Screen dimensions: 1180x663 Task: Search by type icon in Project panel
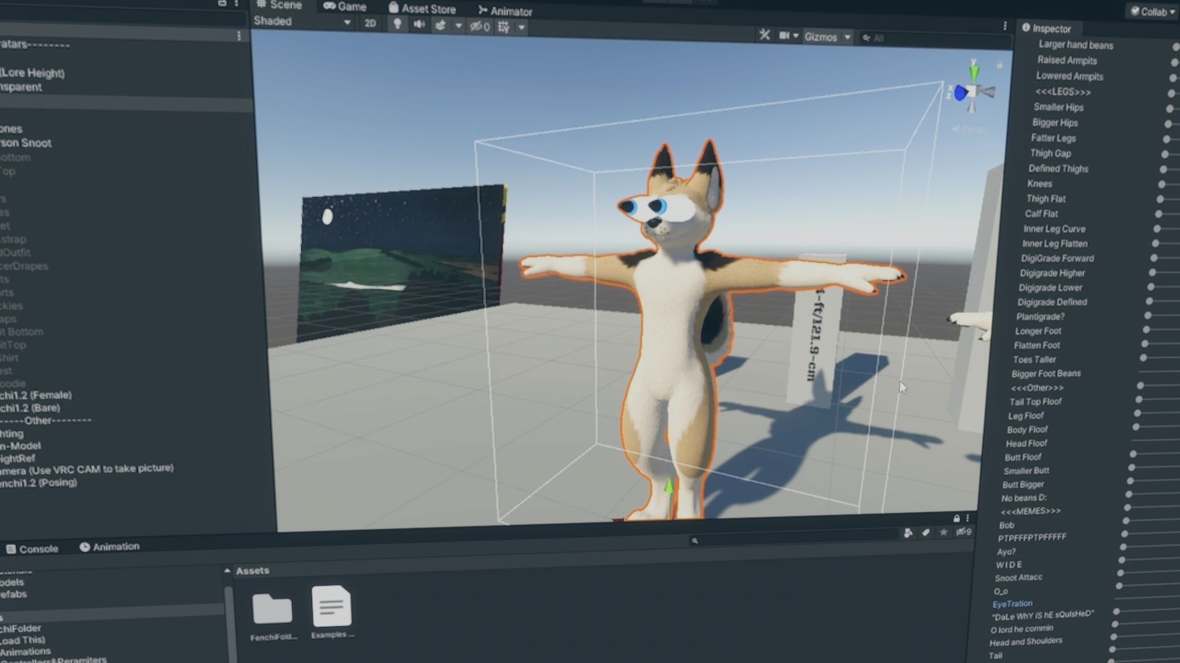pyautogui.click(x=908, y=533)
